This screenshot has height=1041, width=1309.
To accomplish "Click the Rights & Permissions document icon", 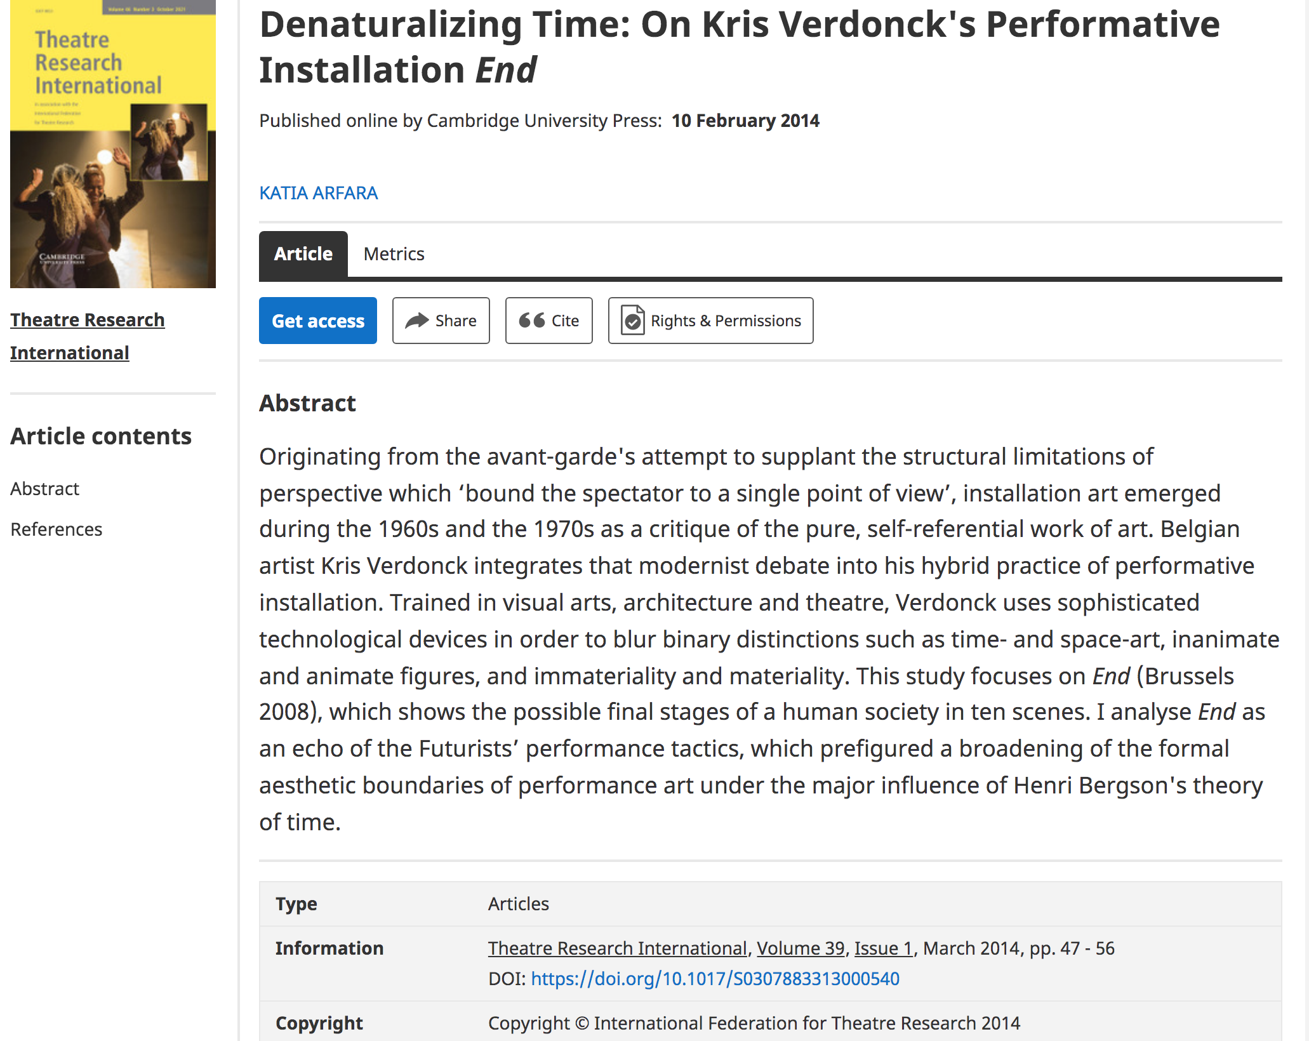I will [632, 321].
